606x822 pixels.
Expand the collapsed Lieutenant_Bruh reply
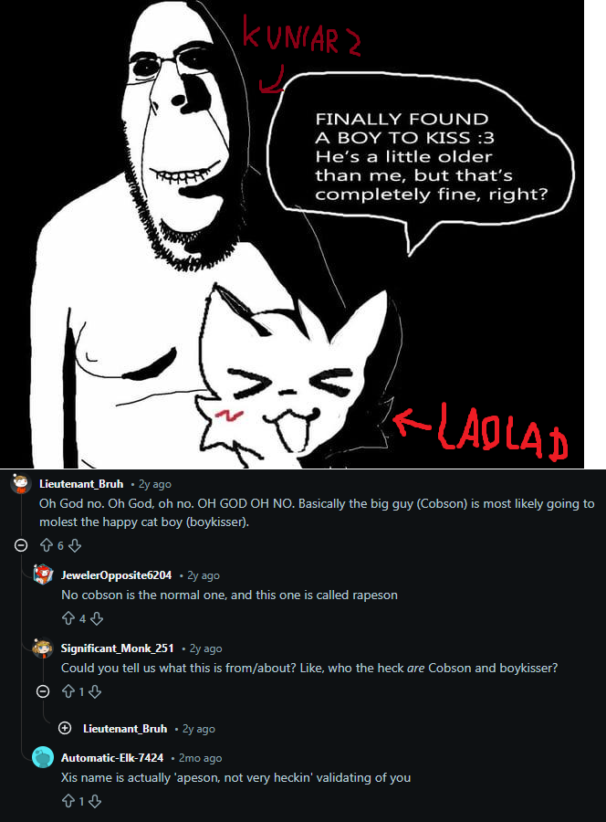tap(65, 728)
